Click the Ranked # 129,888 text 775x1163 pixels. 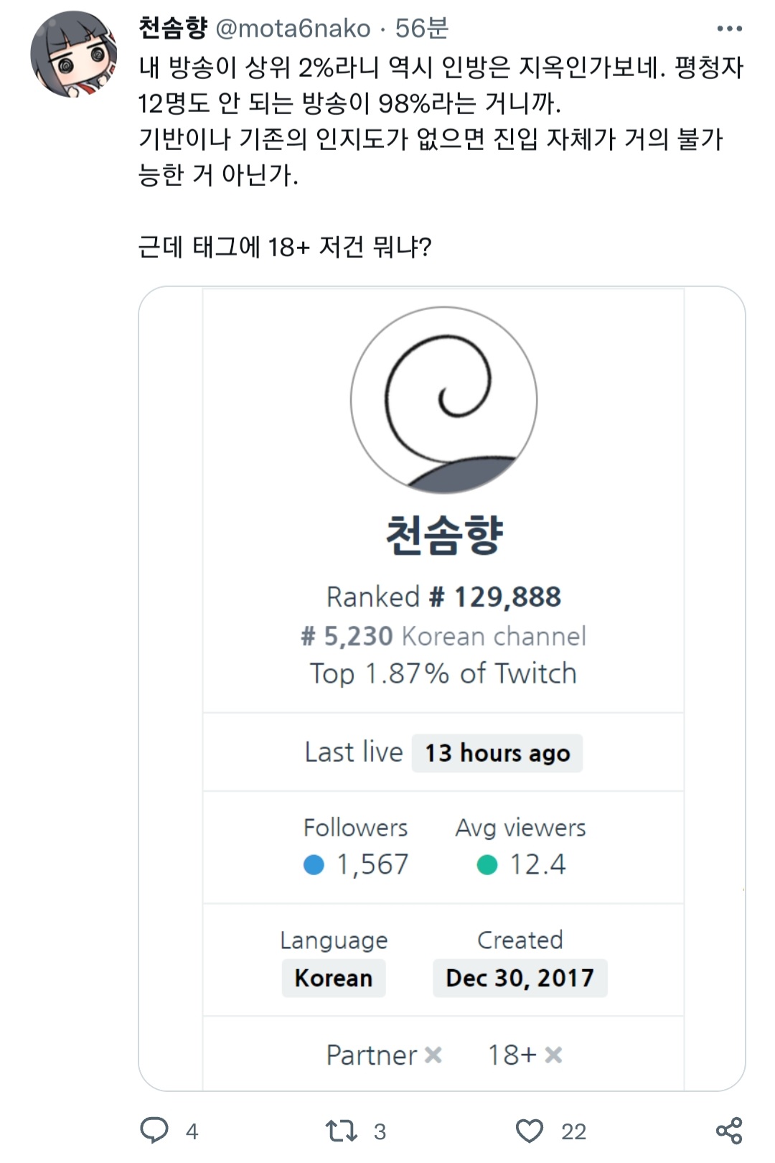click(x=443, y=597)
